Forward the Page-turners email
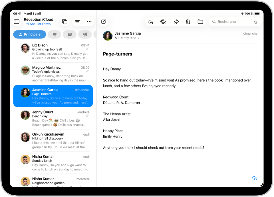 coord(176,21)
